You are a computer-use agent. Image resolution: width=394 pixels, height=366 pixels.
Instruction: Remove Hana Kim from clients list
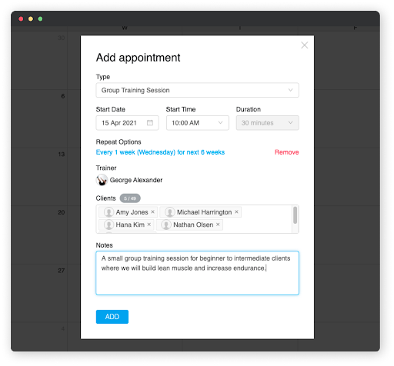coord(149,225)
